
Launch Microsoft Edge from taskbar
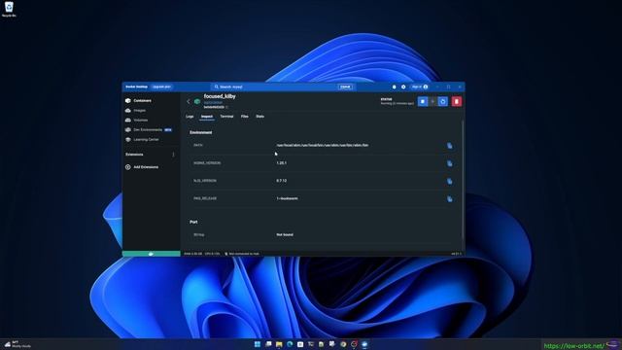290,344
